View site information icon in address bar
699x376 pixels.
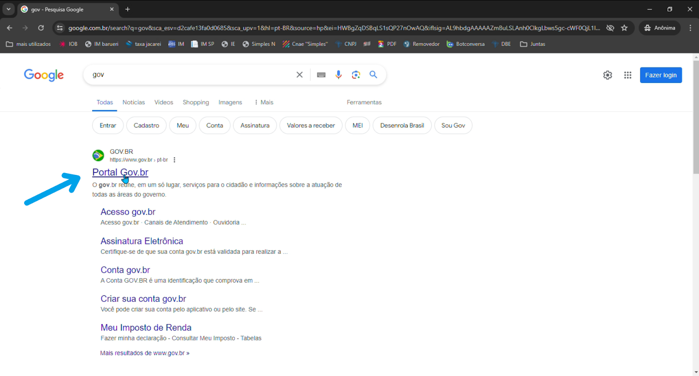(60, 28)
